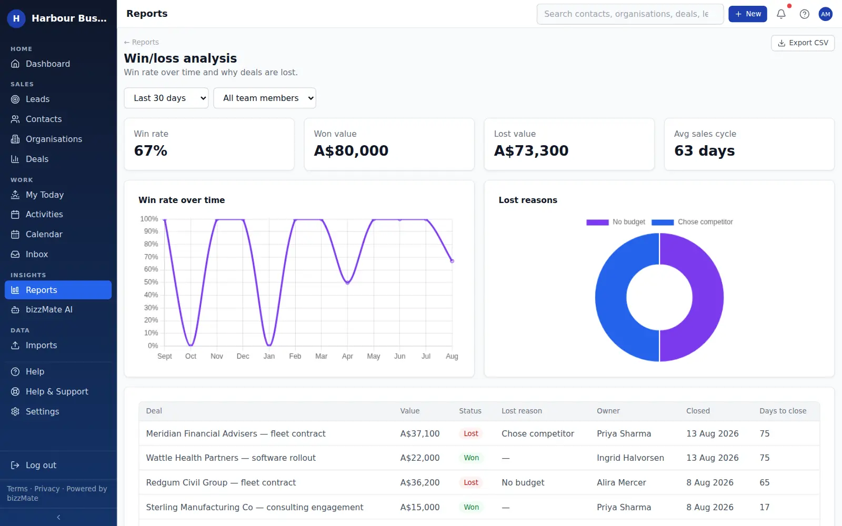
Task: Click the Settings gear icon
Action: coord(15,412)
